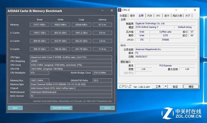Click the Save button in AIDA64
This screenshot has width=207, height=123.
tap(15, 108)
